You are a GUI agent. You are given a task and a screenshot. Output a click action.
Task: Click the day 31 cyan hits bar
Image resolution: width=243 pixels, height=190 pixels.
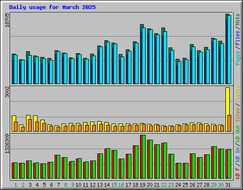[x=229, y=49]
